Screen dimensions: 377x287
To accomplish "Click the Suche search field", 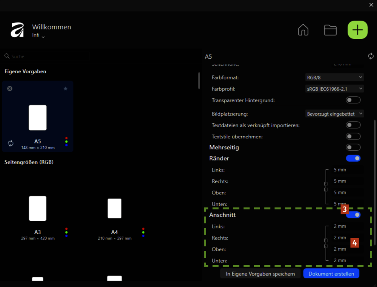I will point(47,56).
